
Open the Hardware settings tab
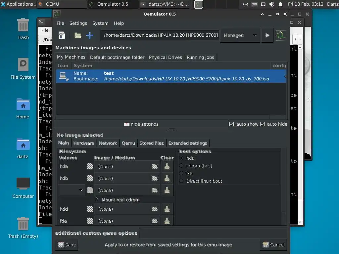click(x=84, y=143)
